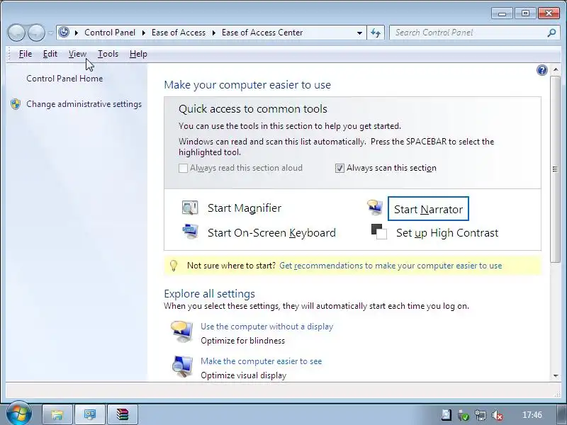Click the Control Panel breadcrumb segment
The width and height of the screenshot is (567, 425).
coord(110,33)
